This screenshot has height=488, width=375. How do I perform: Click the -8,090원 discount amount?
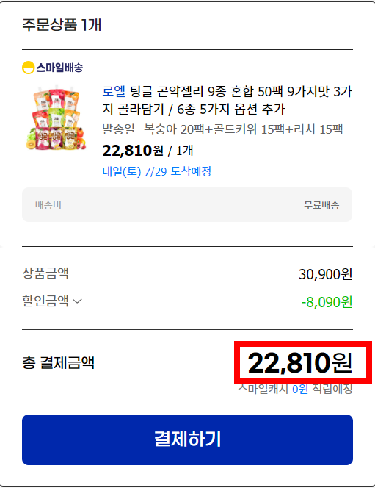pos(327,302)
